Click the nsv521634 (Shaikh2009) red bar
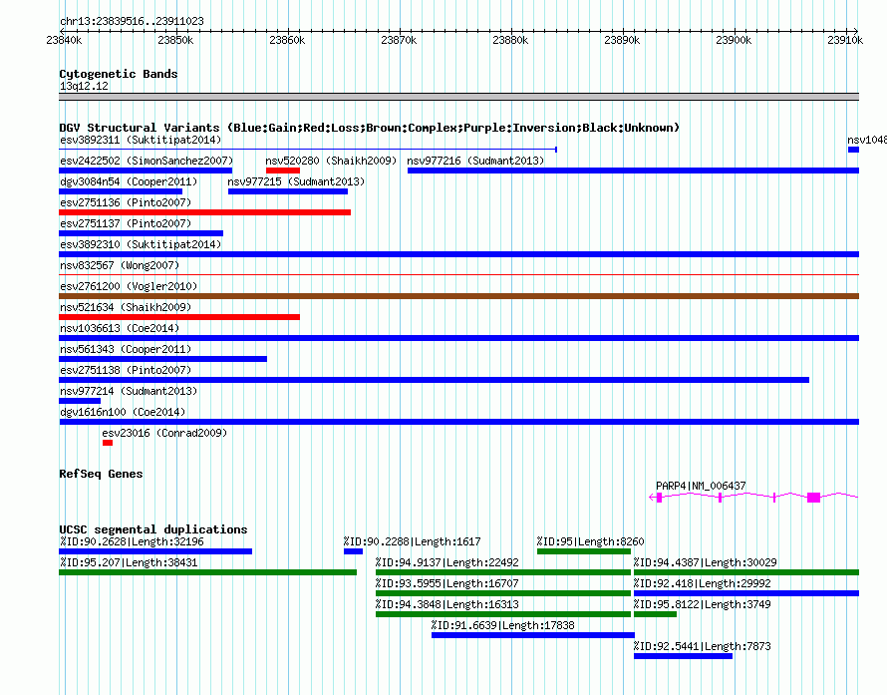This screenshot has height=695, width=887. coord(179,317)
